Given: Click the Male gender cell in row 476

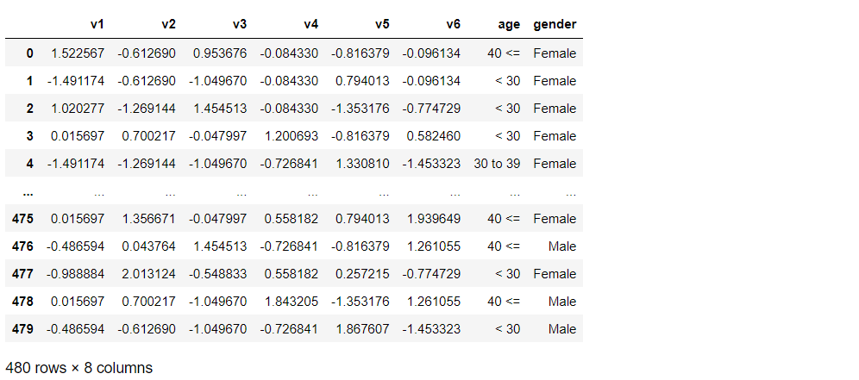Looking at the screenshot, I should pyautogui.click(x=562, y=246).
